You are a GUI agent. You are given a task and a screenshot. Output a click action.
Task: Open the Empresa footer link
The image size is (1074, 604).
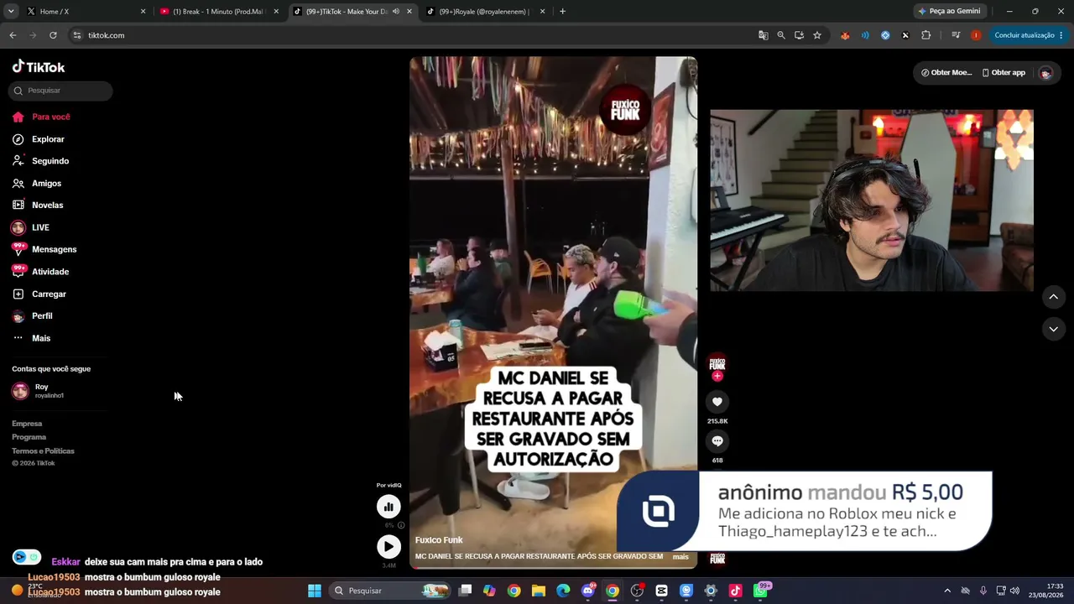tap(27, 424)
